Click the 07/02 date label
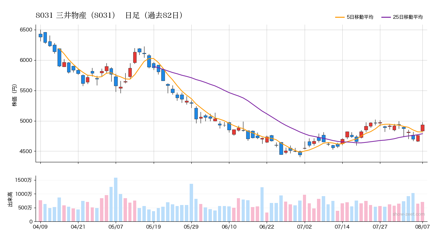Viewport: 445px width, 246px height. pyautogui.click(x=305, y=227)
